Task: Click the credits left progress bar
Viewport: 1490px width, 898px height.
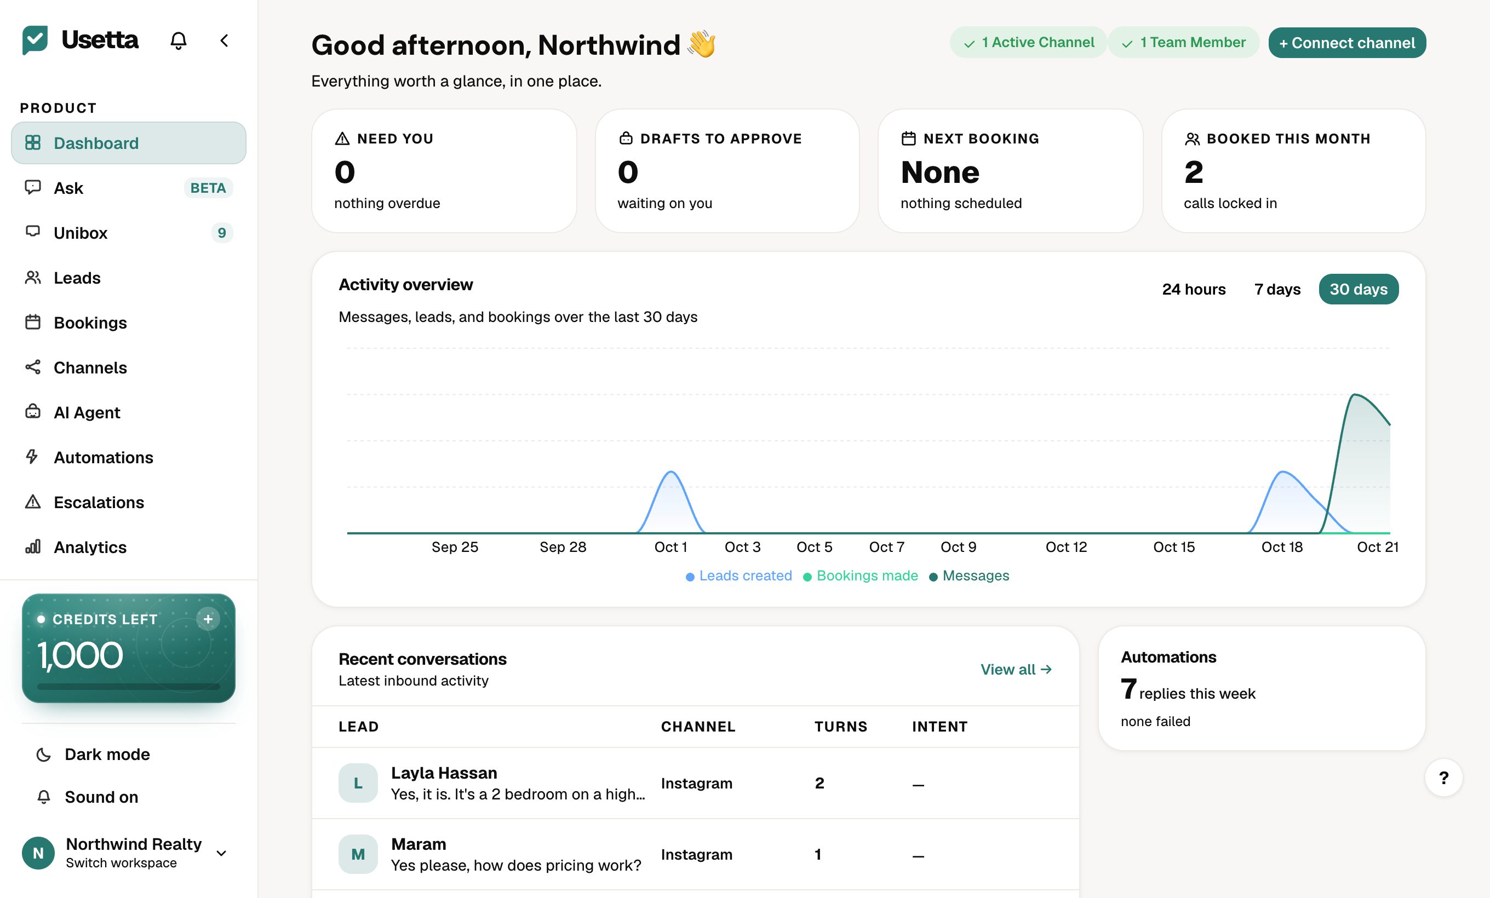Action: click(x=129, y=687)
